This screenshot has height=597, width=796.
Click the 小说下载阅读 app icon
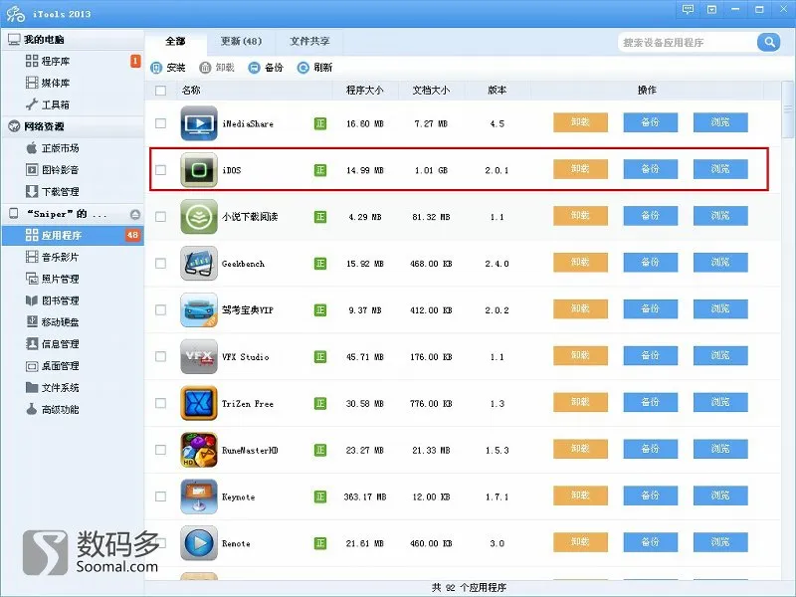pyautogui.click(x=199, y=217)
